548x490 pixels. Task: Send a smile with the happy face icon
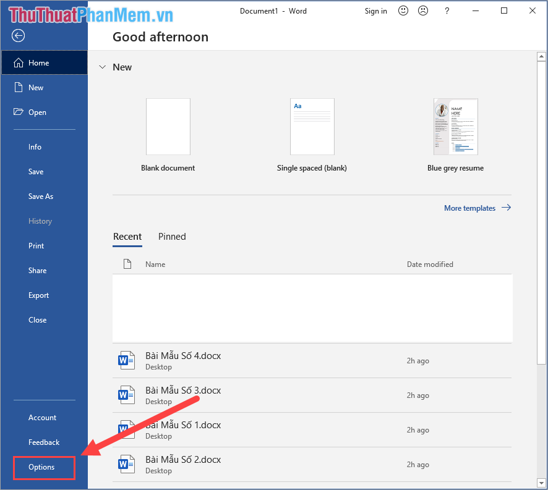[x=403, y=11]
